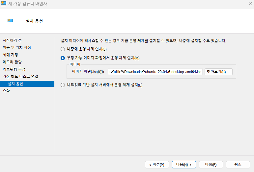Click the 미디어 group label
Screen dimensions: 254x172
point(75,64)
